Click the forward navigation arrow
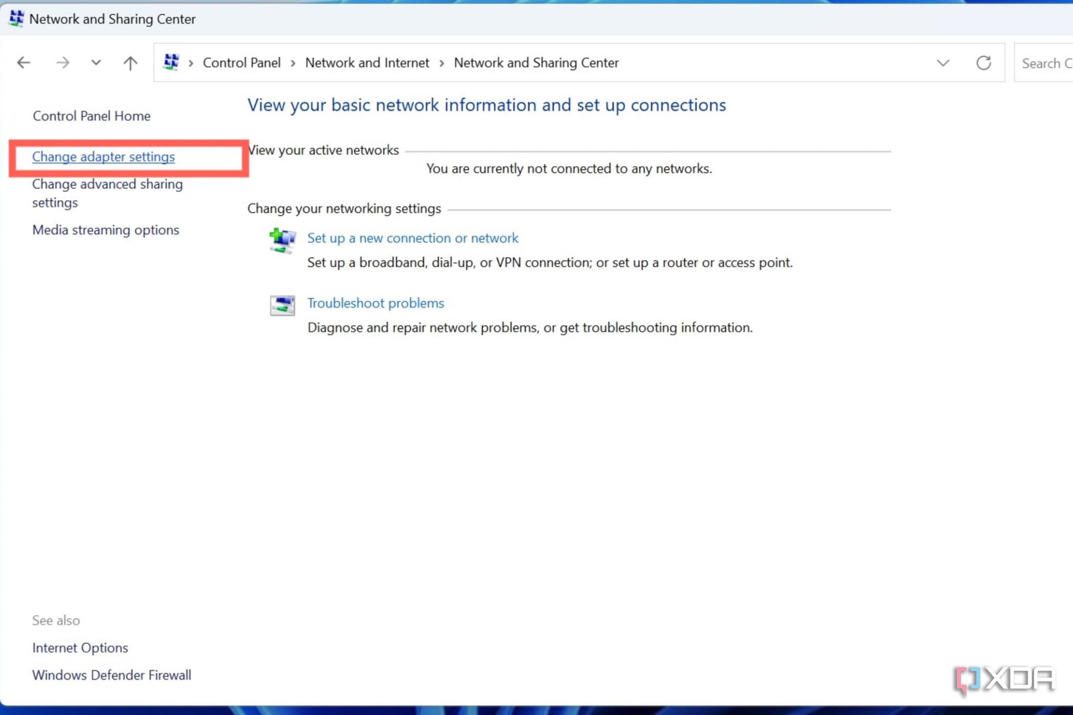Image resolution: width=1073 pixels, height=715 pixels. coord(63,62)
